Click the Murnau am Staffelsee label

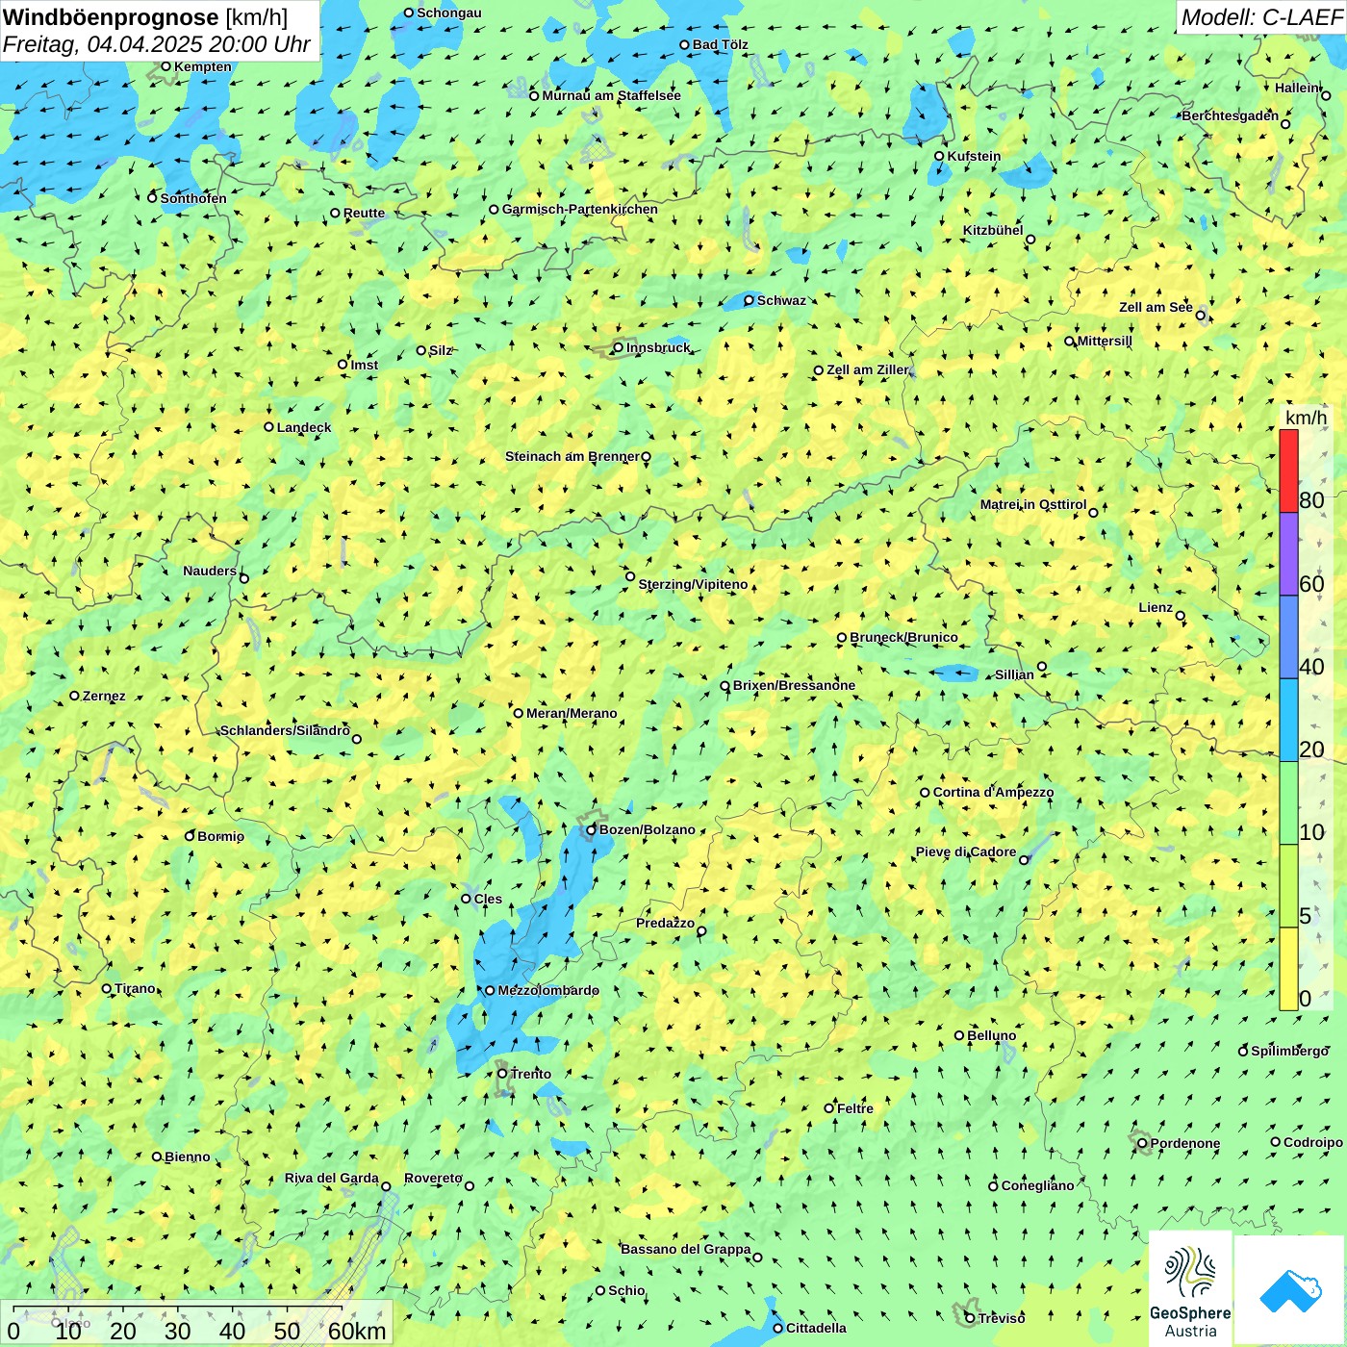coord(611,95)
